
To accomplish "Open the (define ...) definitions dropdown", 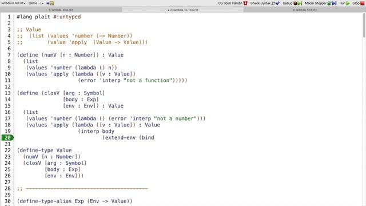I will tap(36, 3).
